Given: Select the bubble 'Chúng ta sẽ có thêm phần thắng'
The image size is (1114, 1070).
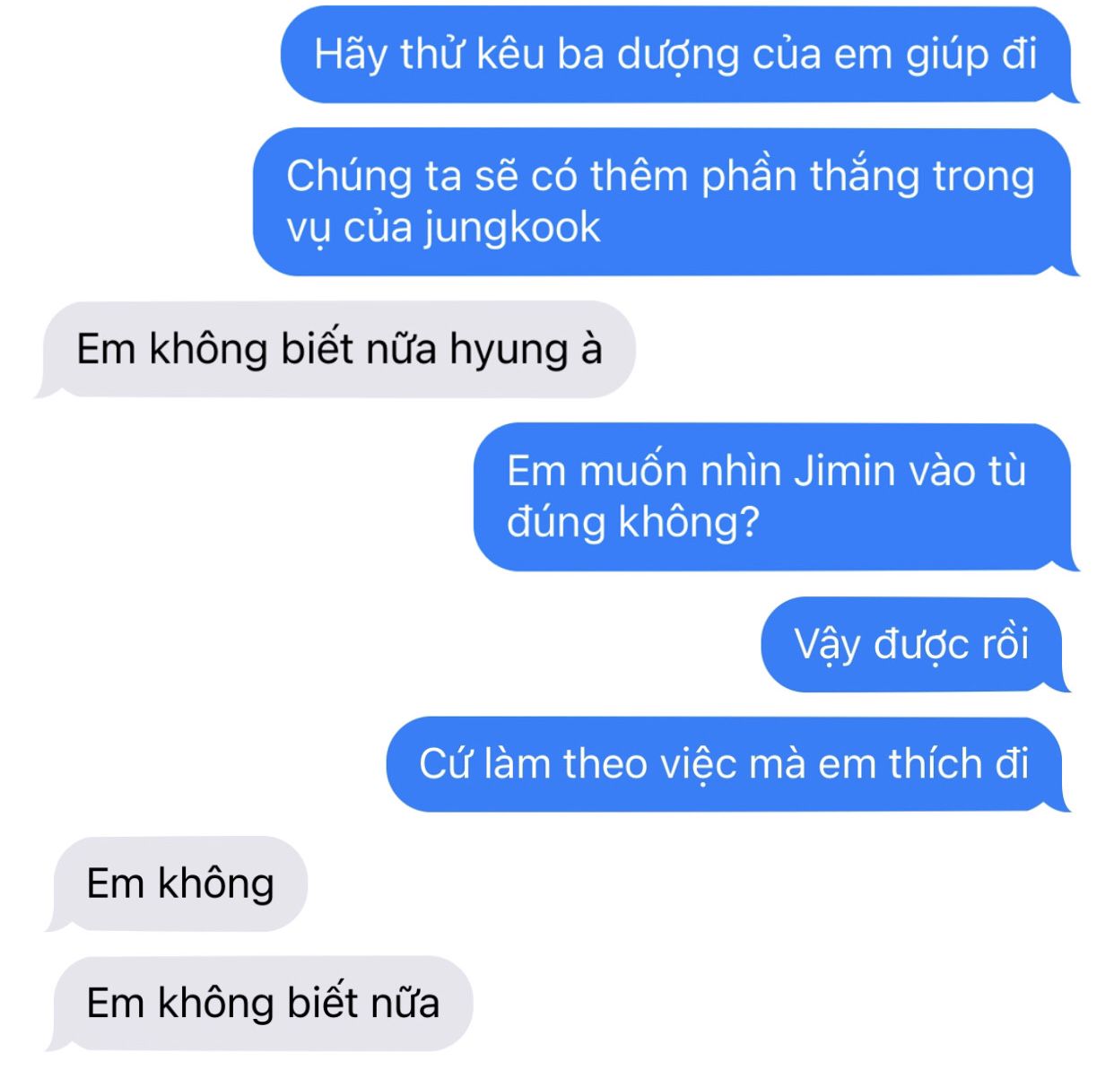Looking at the screenshot, I should 664,201.
